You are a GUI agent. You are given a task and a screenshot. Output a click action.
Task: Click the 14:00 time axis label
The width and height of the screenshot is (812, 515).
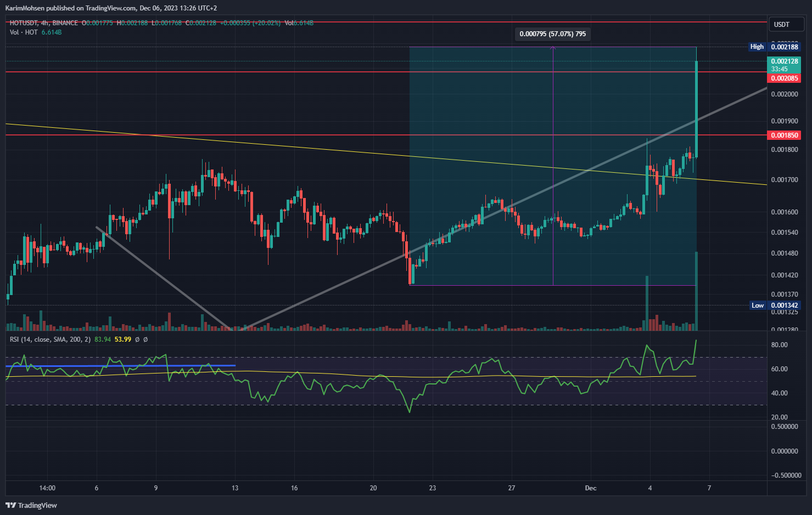[48, 488]
